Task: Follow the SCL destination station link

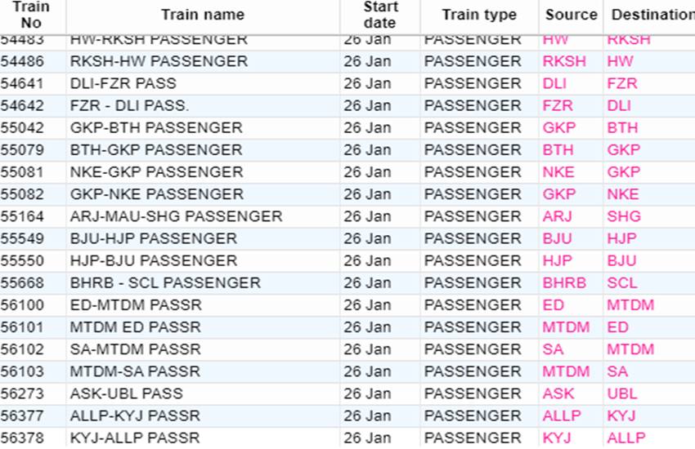Action: (621, 282)
